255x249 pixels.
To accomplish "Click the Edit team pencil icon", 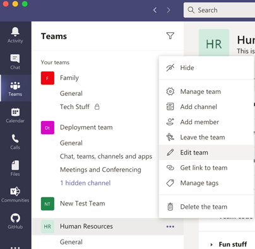I will pyautogui.click(x=170, y=153).
